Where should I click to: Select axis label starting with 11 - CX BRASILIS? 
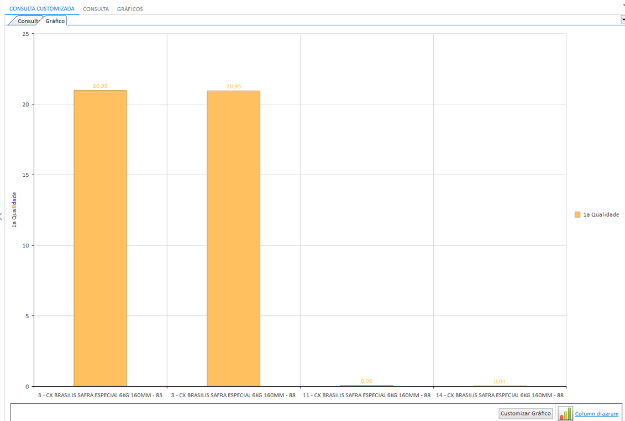367,396
